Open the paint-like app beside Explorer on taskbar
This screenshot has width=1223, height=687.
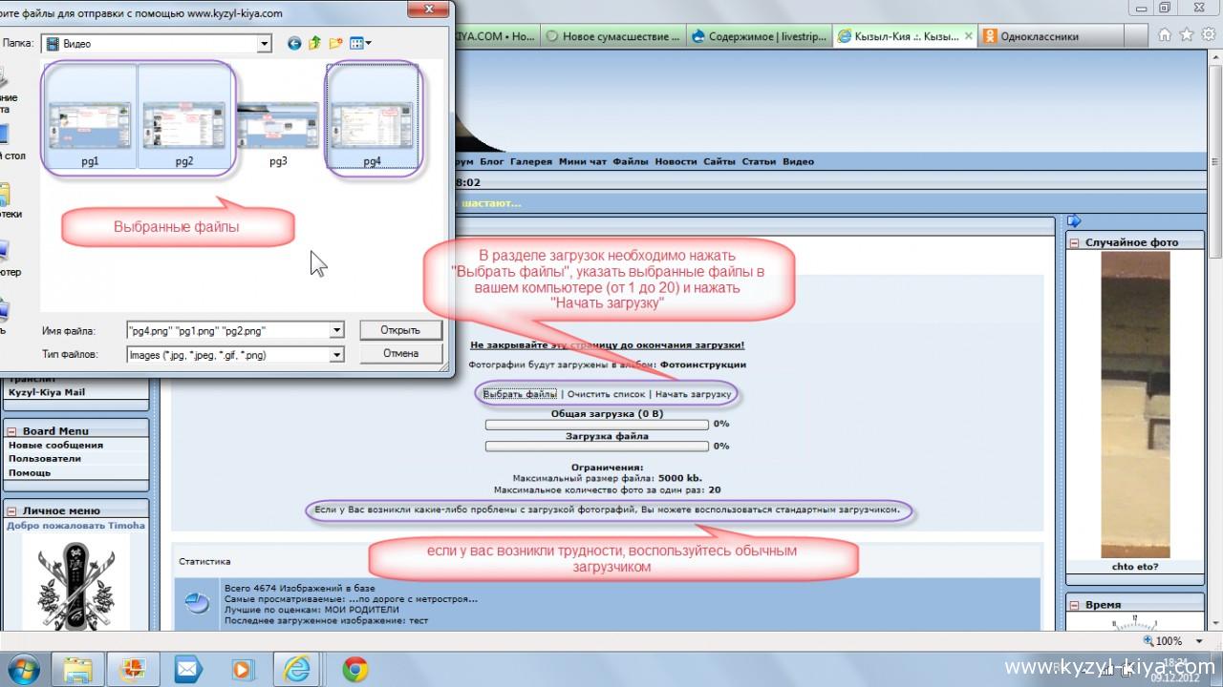(134, 669)
